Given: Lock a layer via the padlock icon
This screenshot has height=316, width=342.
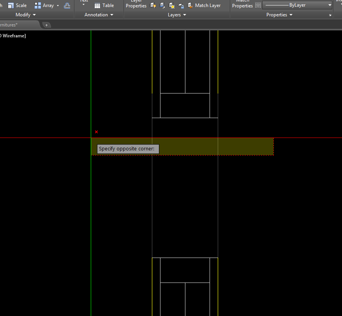Looking at the screenshot, I should point(181,5).
